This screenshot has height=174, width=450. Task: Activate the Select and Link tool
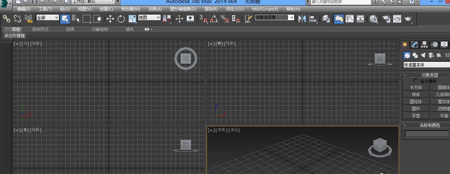7,19
